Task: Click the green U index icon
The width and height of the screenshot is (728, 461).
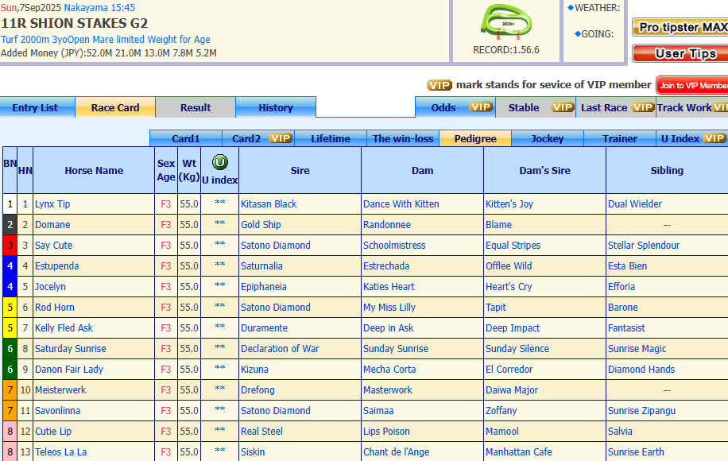Action: point(219,162)
